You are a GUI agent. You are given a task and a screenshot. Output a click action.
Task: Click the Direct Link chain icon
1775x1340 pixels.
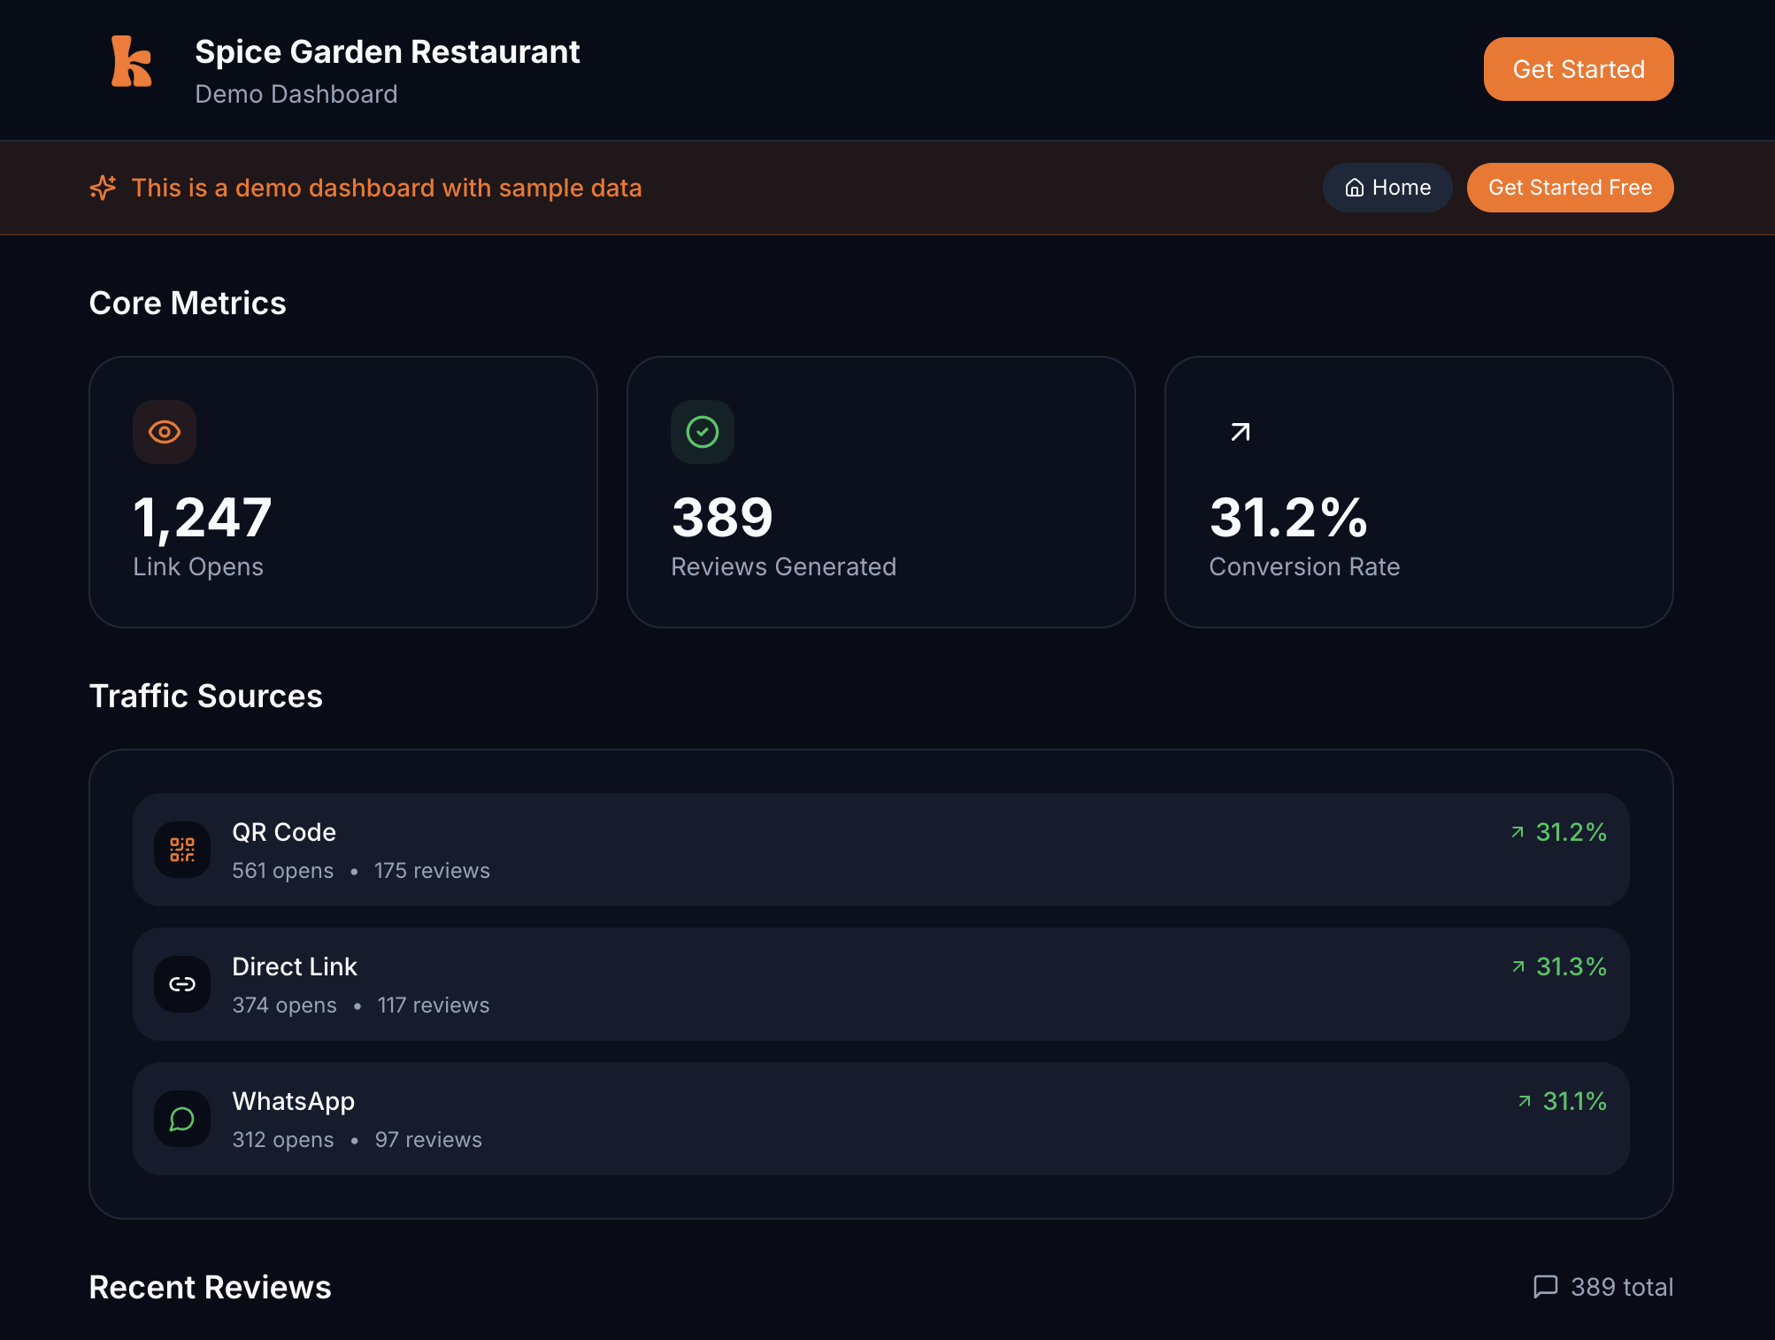tap(182, 984)
